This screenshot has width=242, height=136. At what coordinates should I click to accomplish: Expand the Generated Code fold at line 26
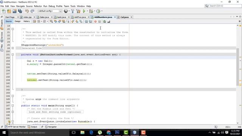pyautogui.click(x=12, y=48)
